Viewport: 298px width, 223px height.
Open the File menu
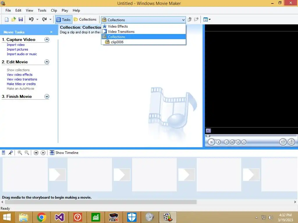tap(8, 10)
